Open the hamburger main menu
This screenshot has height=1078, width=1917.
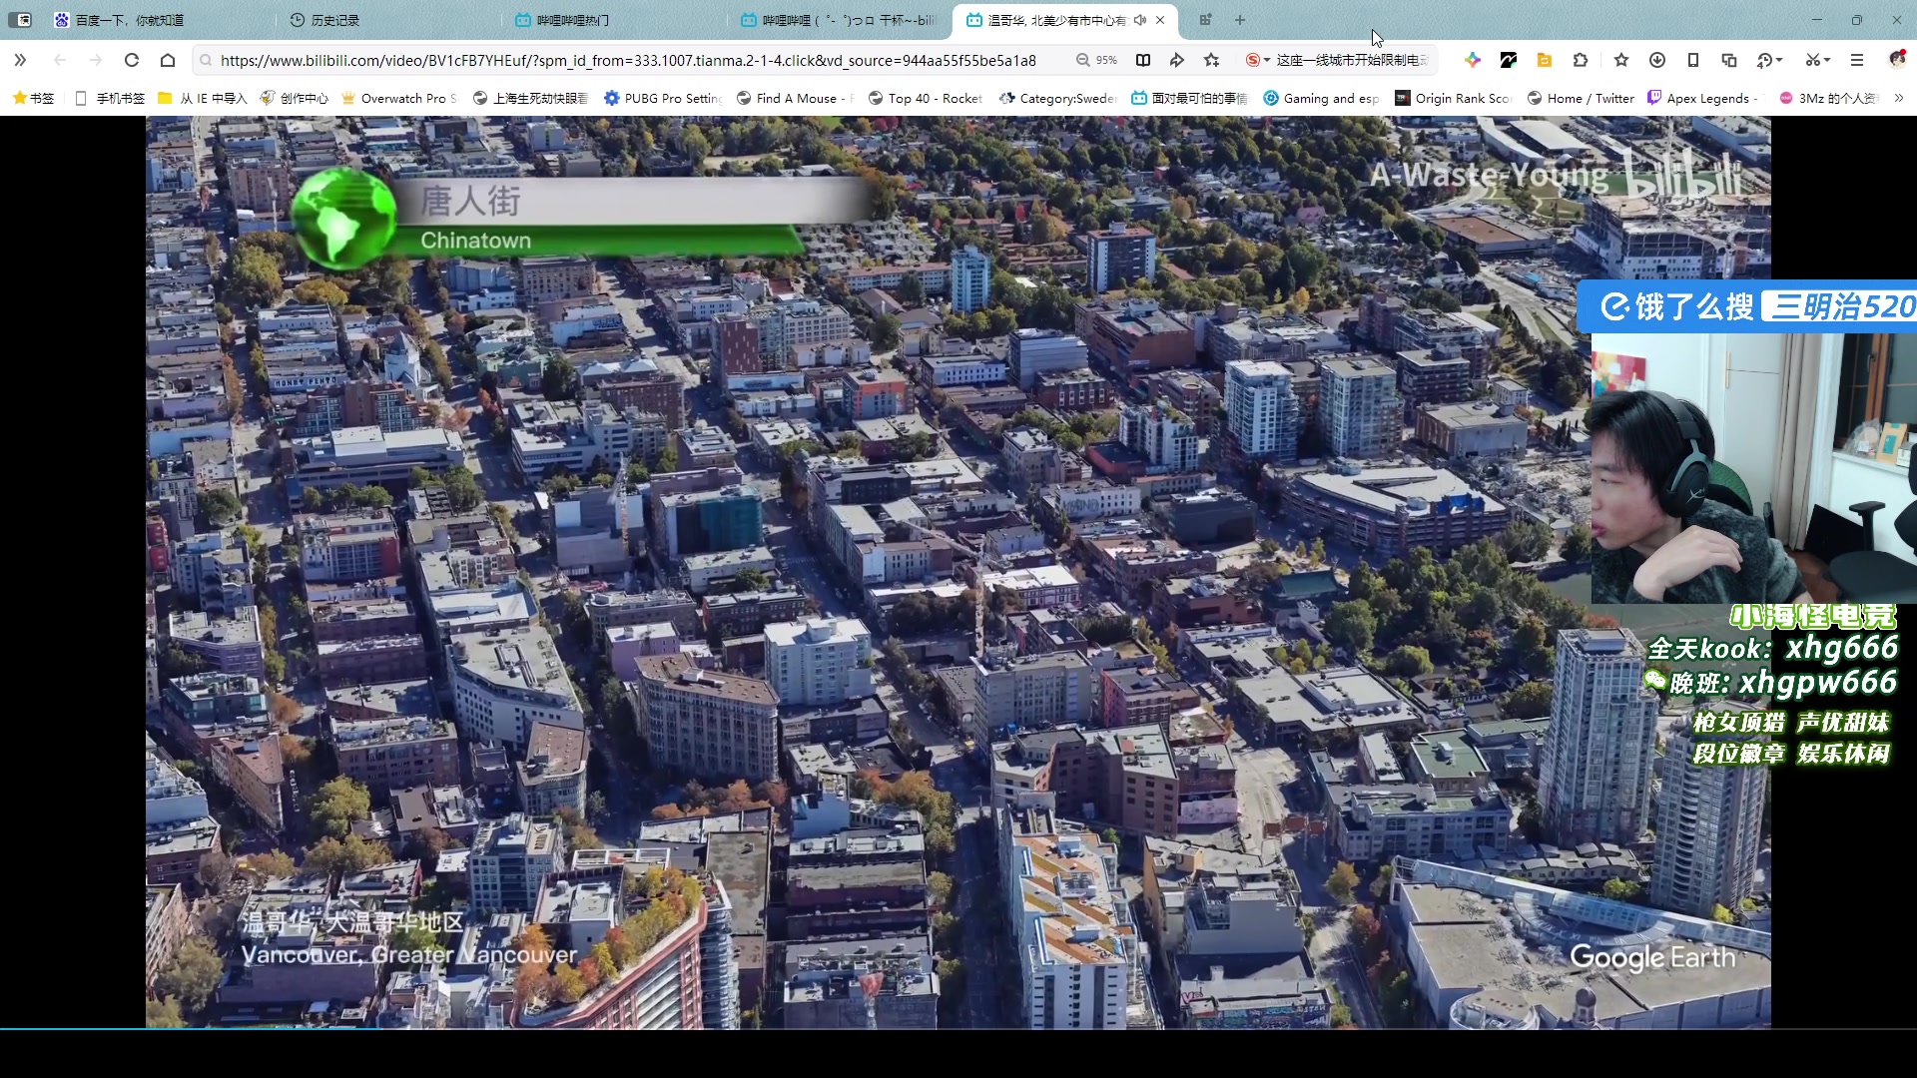1857,61
